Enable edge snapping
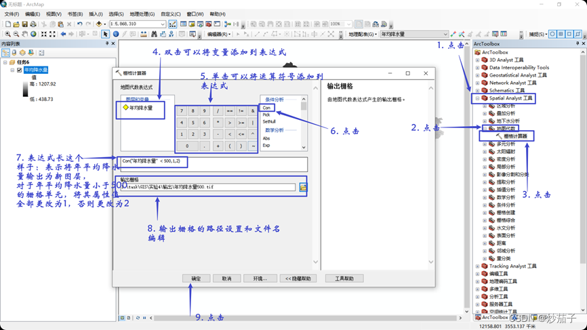 (578, 34)
